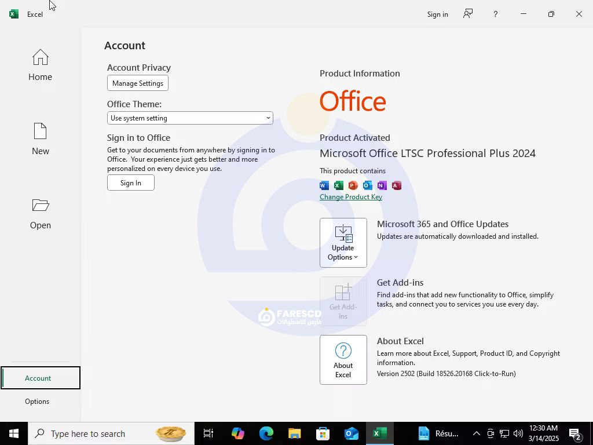
Task: Click the Outlook product icon under This product contains
Action: point(367,185)
